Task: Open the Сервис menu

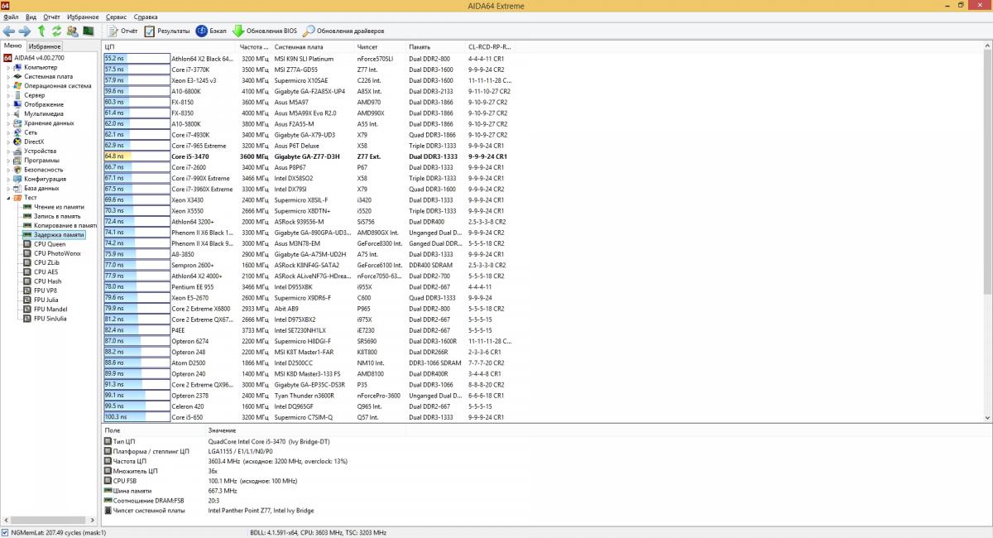Action: tap(117, 17)
